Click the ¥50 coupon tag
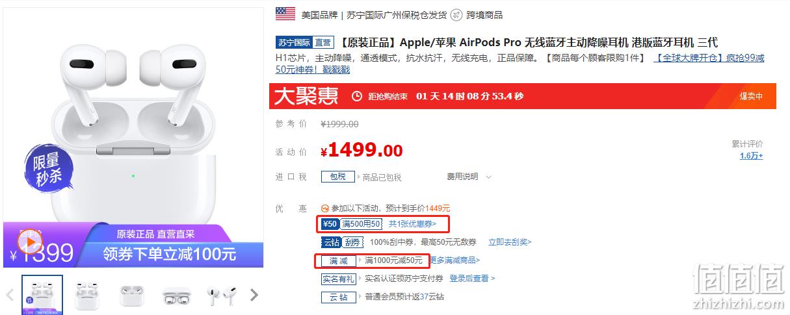790x315 pixels. tap(330, 224)
